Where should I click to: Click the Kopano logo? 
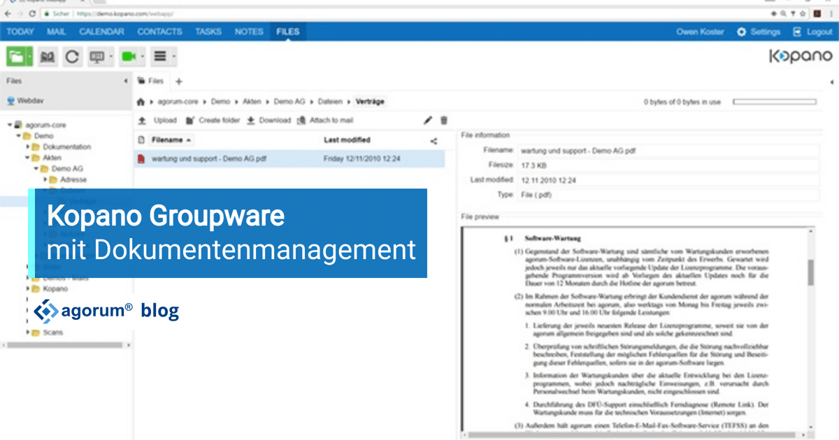click(x=801, y=57)
